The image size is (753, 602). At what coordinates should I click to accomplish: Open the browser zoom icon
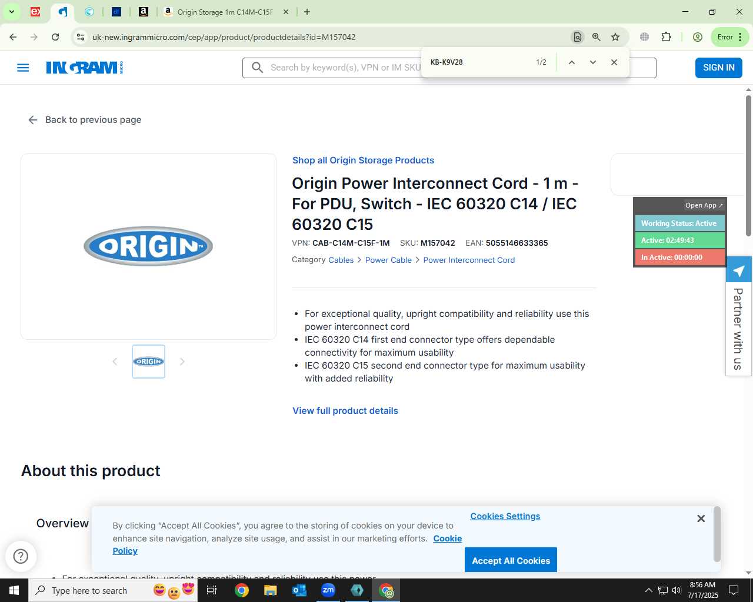(597, 37)
